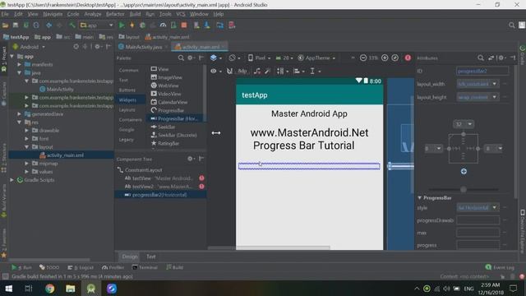Select progressBar2 in the Component Tree
The image size is (526, 296).
(160, 195)
